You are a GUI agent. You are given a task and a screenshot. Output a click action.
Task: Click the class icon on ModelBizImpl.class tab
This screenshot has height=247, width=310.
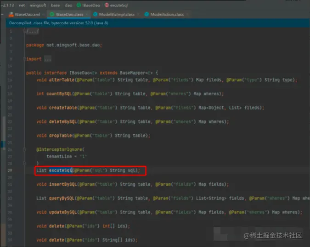tap(95, 14)
